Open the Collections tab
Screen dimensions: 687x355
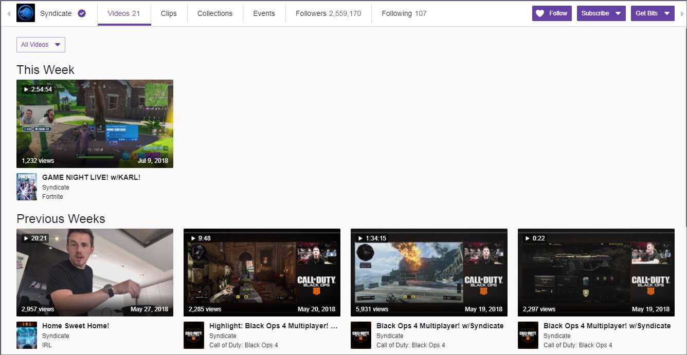coord(215,13)
